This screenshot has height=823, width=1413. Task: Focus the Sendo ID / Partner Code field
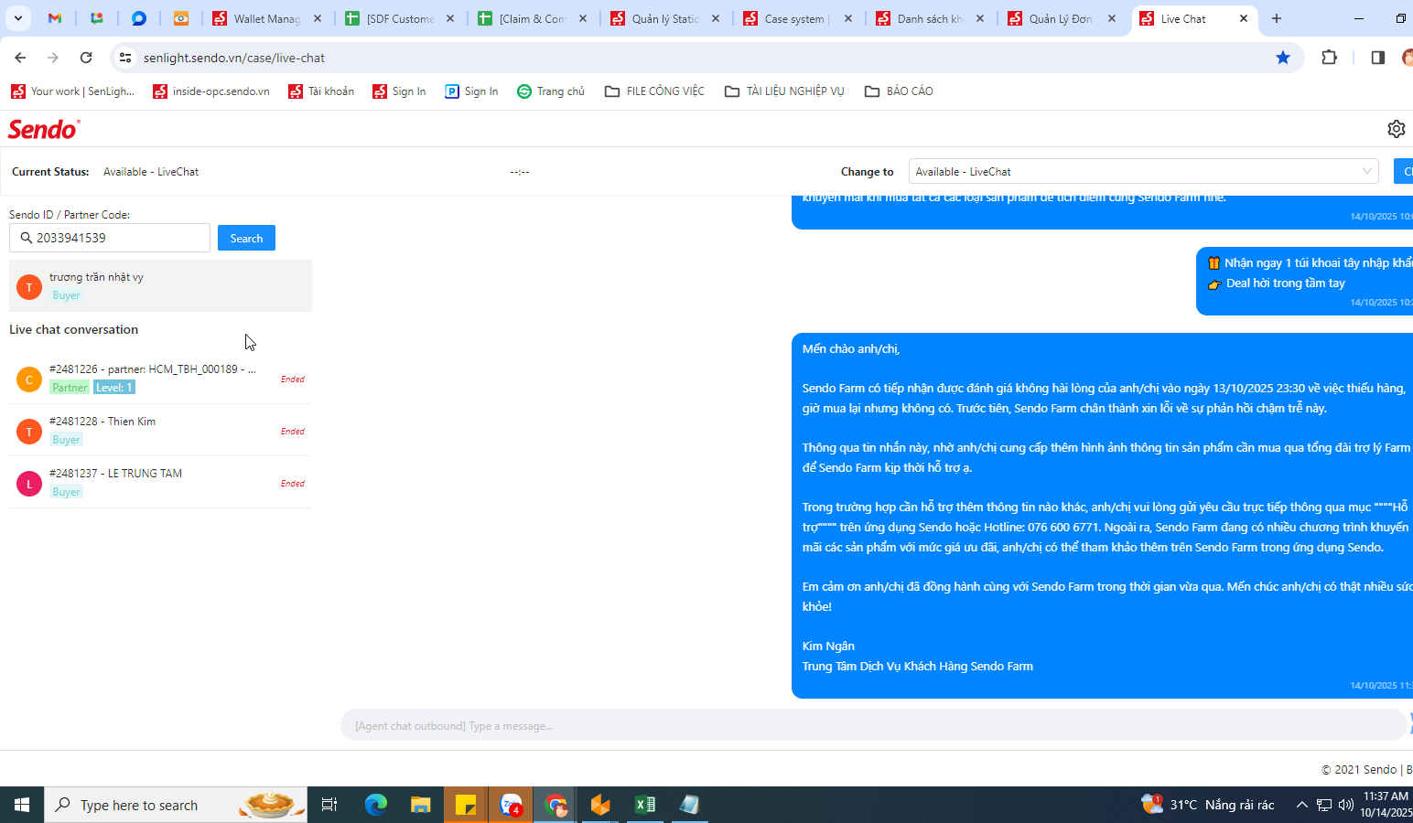coord(110,238)
